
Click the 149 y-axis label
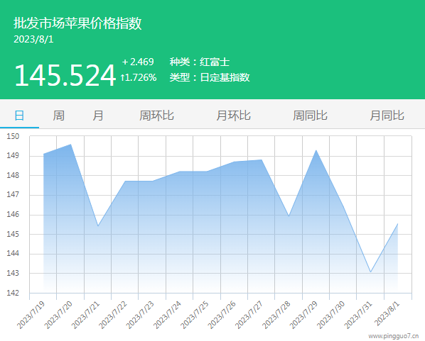(x=13, y=156)
